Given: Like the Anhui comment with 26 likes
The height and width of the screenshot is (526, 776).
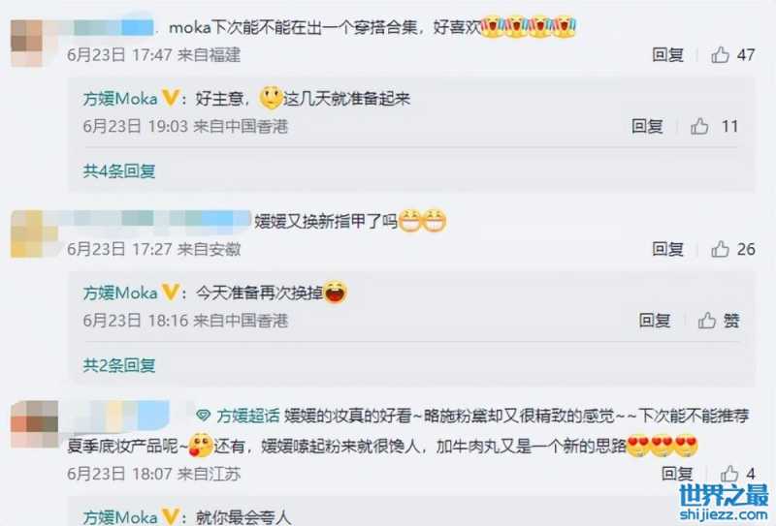Looking at the screenshot, I should click(x=720, y=249).
